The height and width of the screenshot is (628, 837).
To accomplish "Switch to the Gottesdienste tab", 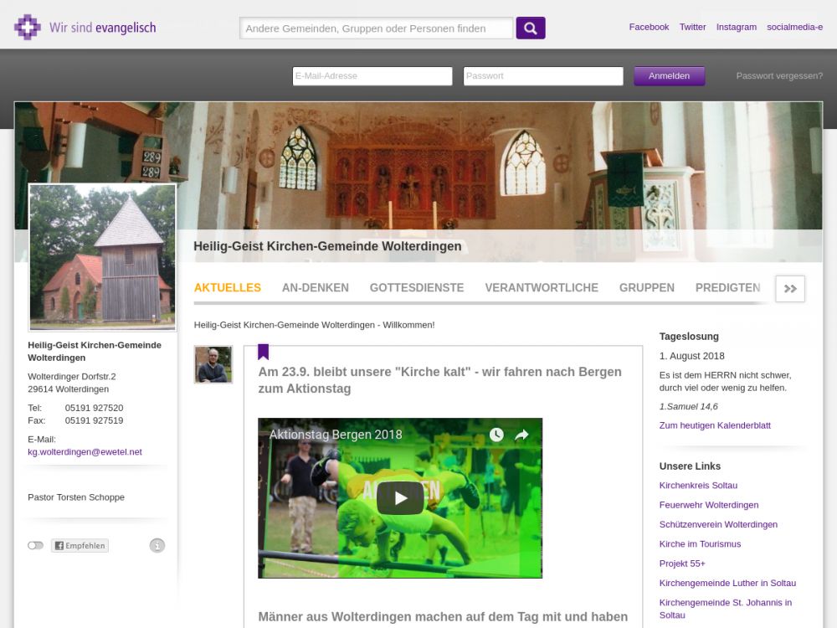I will click(416, 287).
